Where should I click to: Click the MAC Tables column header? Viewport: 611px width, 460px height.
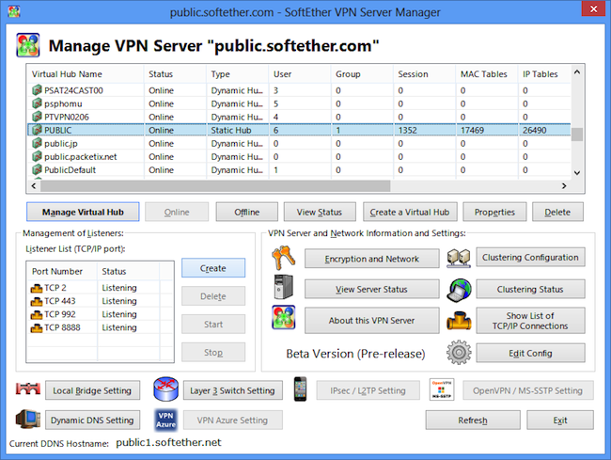click(487, 74)
